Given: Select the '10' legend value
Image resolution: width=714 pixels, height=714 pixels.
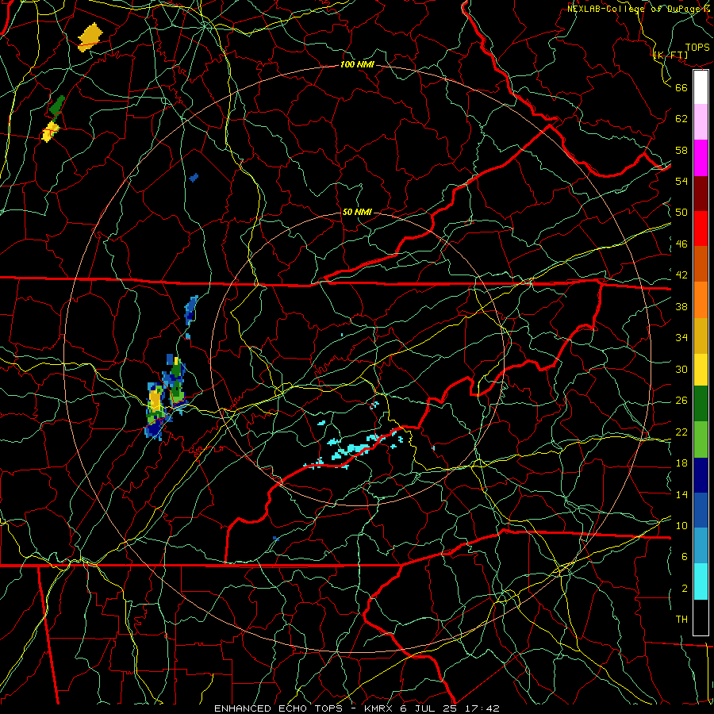Looking at the screenshot, I should click(681, 526).
